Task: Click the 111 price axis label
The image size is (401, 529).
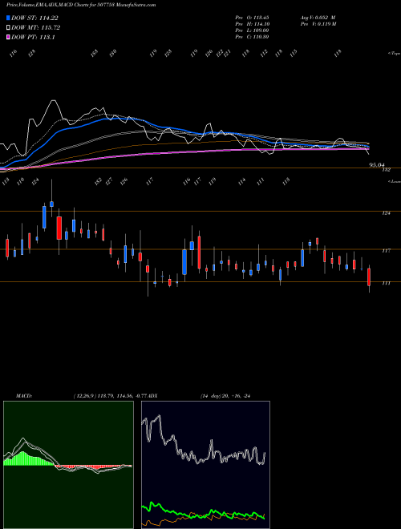Action: pyautogui.click(x=386, y=283)
